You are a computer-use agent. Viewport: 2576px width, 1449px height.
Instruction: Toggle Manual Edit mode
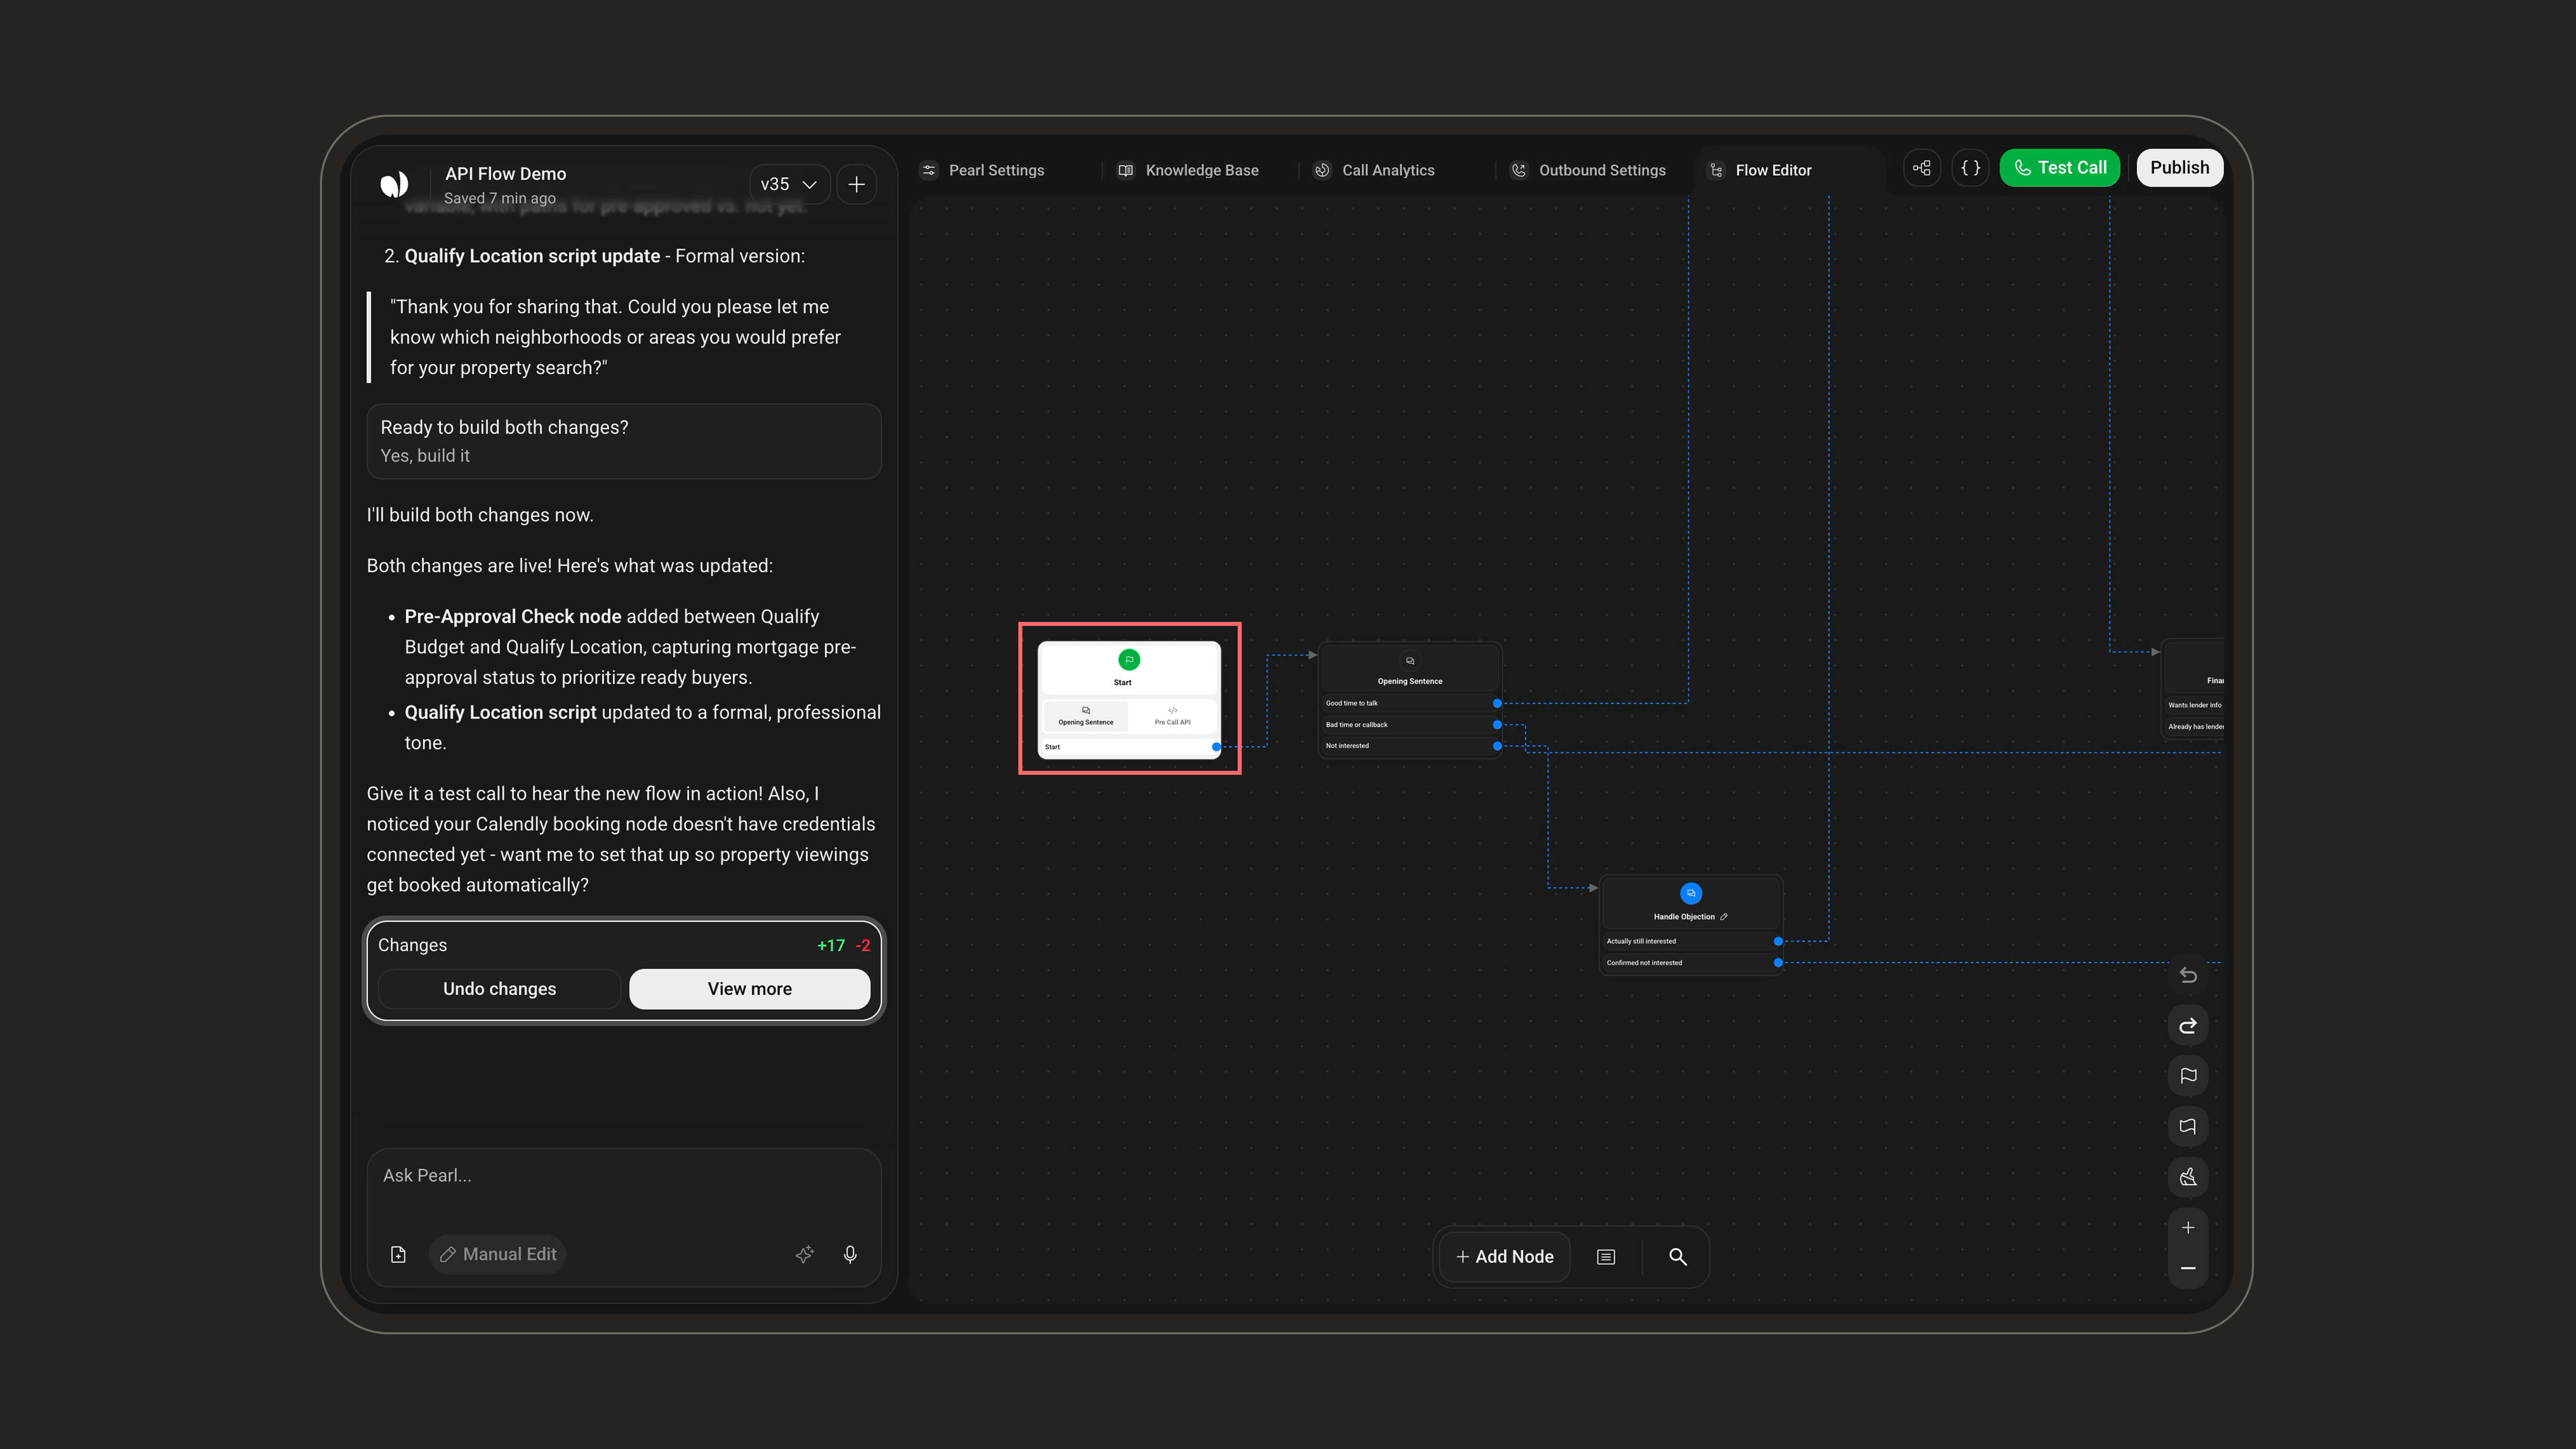pos(498,1254)
